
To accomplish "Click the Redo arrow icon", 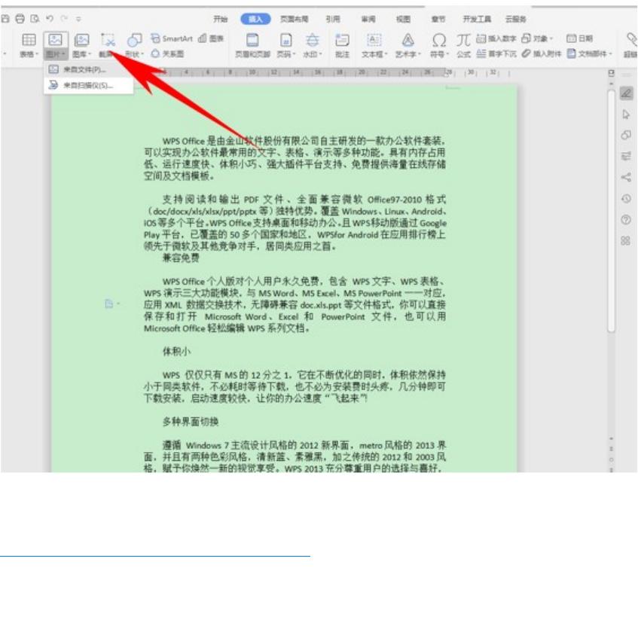I will 64,19.
